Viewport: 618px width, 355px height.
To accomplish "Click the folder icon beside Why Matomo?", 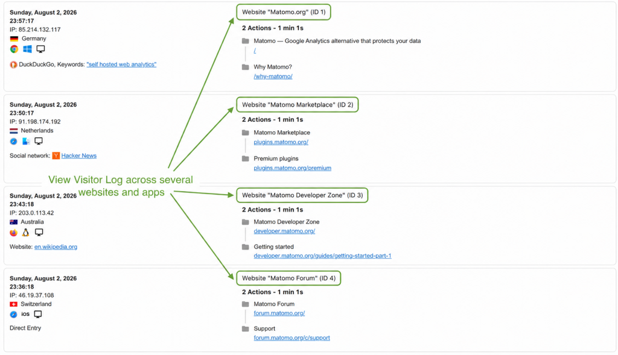I will [x=246, y=67].
